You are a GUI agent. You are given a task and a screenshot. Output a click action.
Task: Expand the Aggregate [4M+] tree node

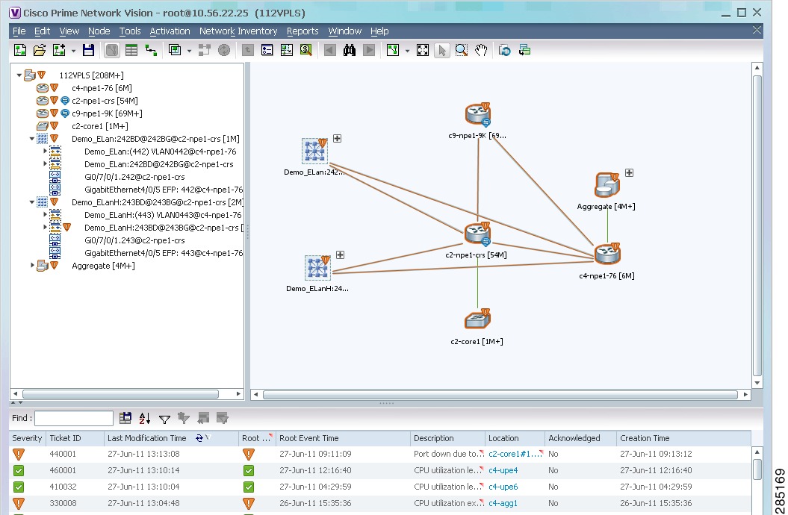[x=32, y=265]
